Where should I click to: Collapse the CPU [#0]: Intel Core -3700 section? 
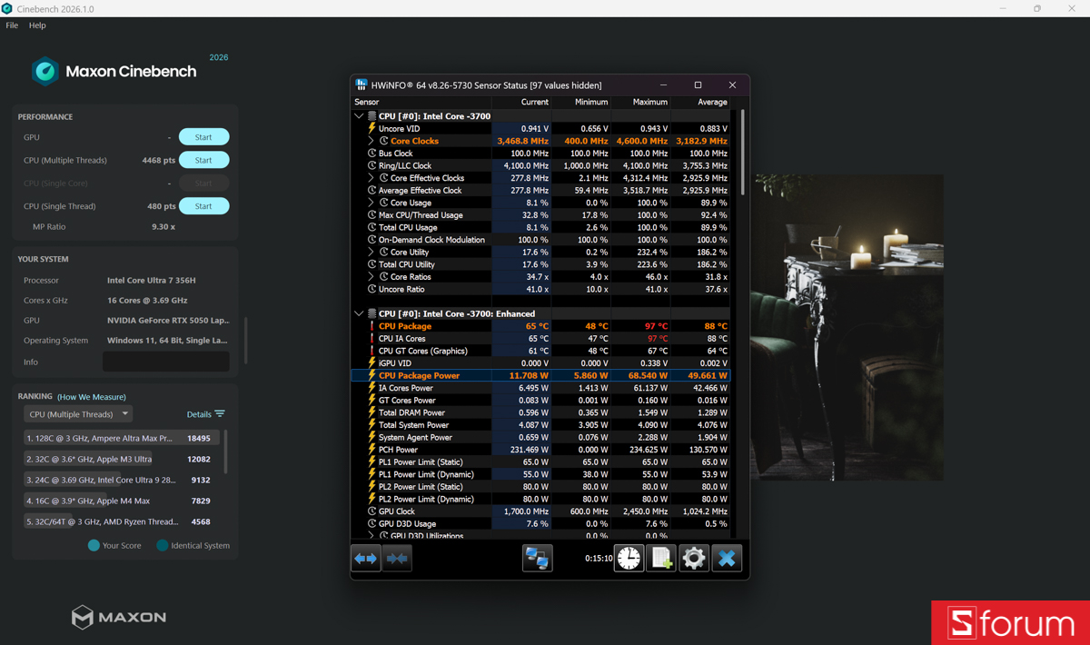tap(359, 116)
